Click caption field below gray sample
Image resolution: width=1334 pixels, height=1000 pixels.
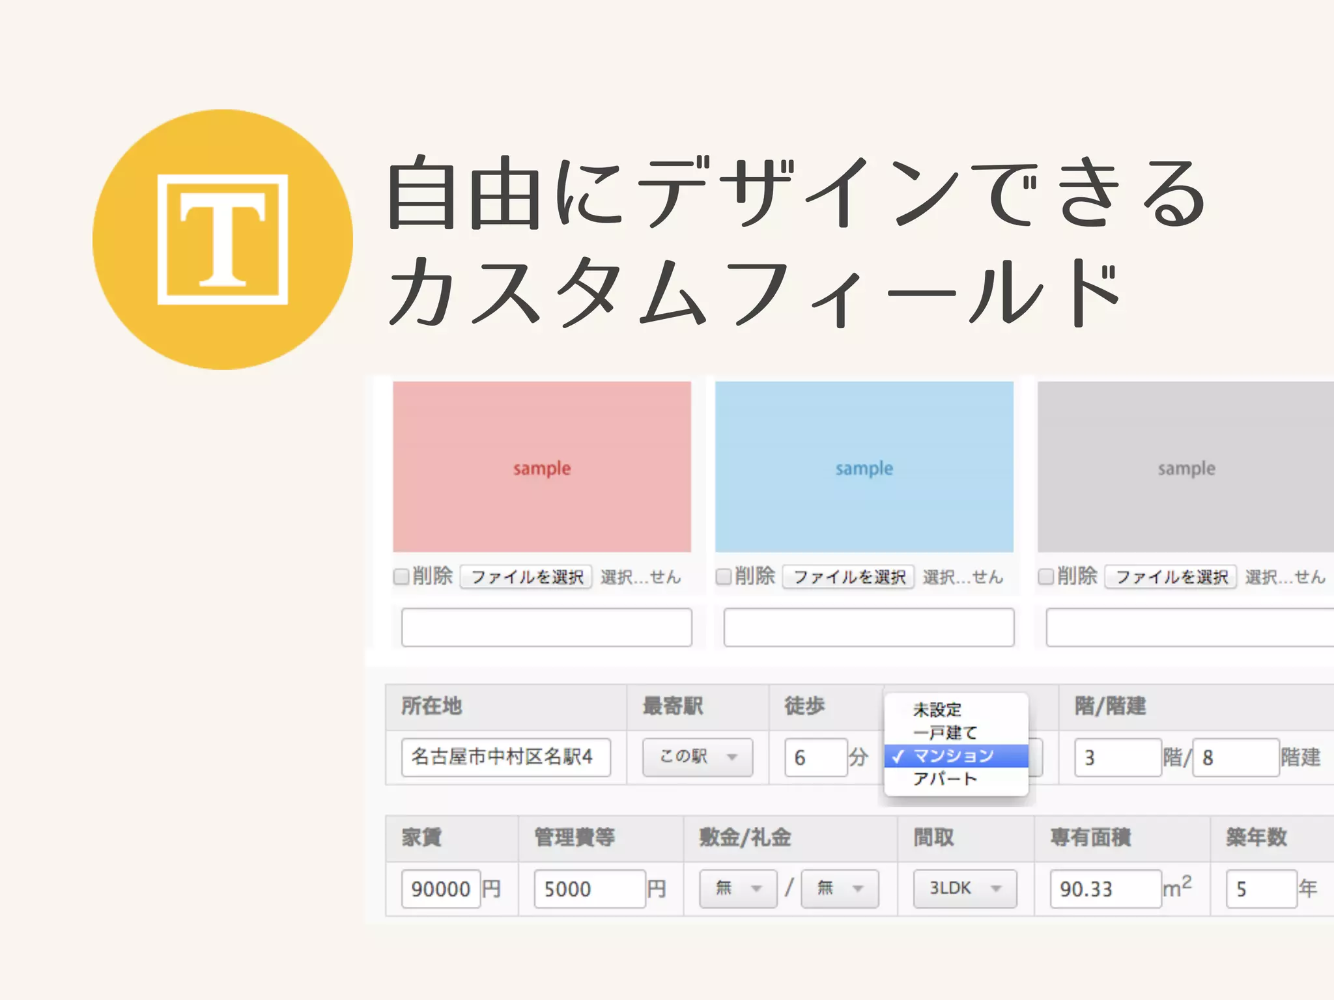point(1190,627)
